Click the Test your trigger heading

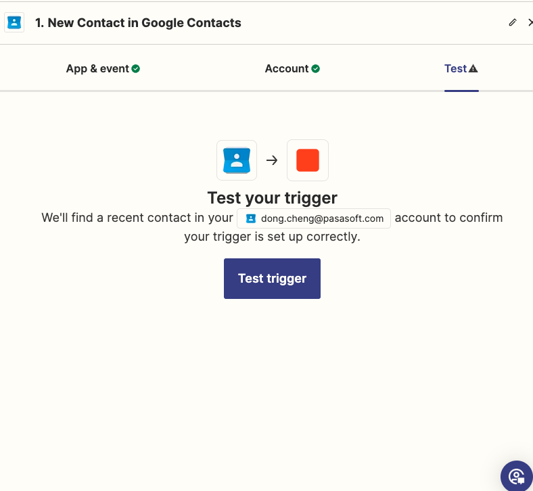coord(272,198)
